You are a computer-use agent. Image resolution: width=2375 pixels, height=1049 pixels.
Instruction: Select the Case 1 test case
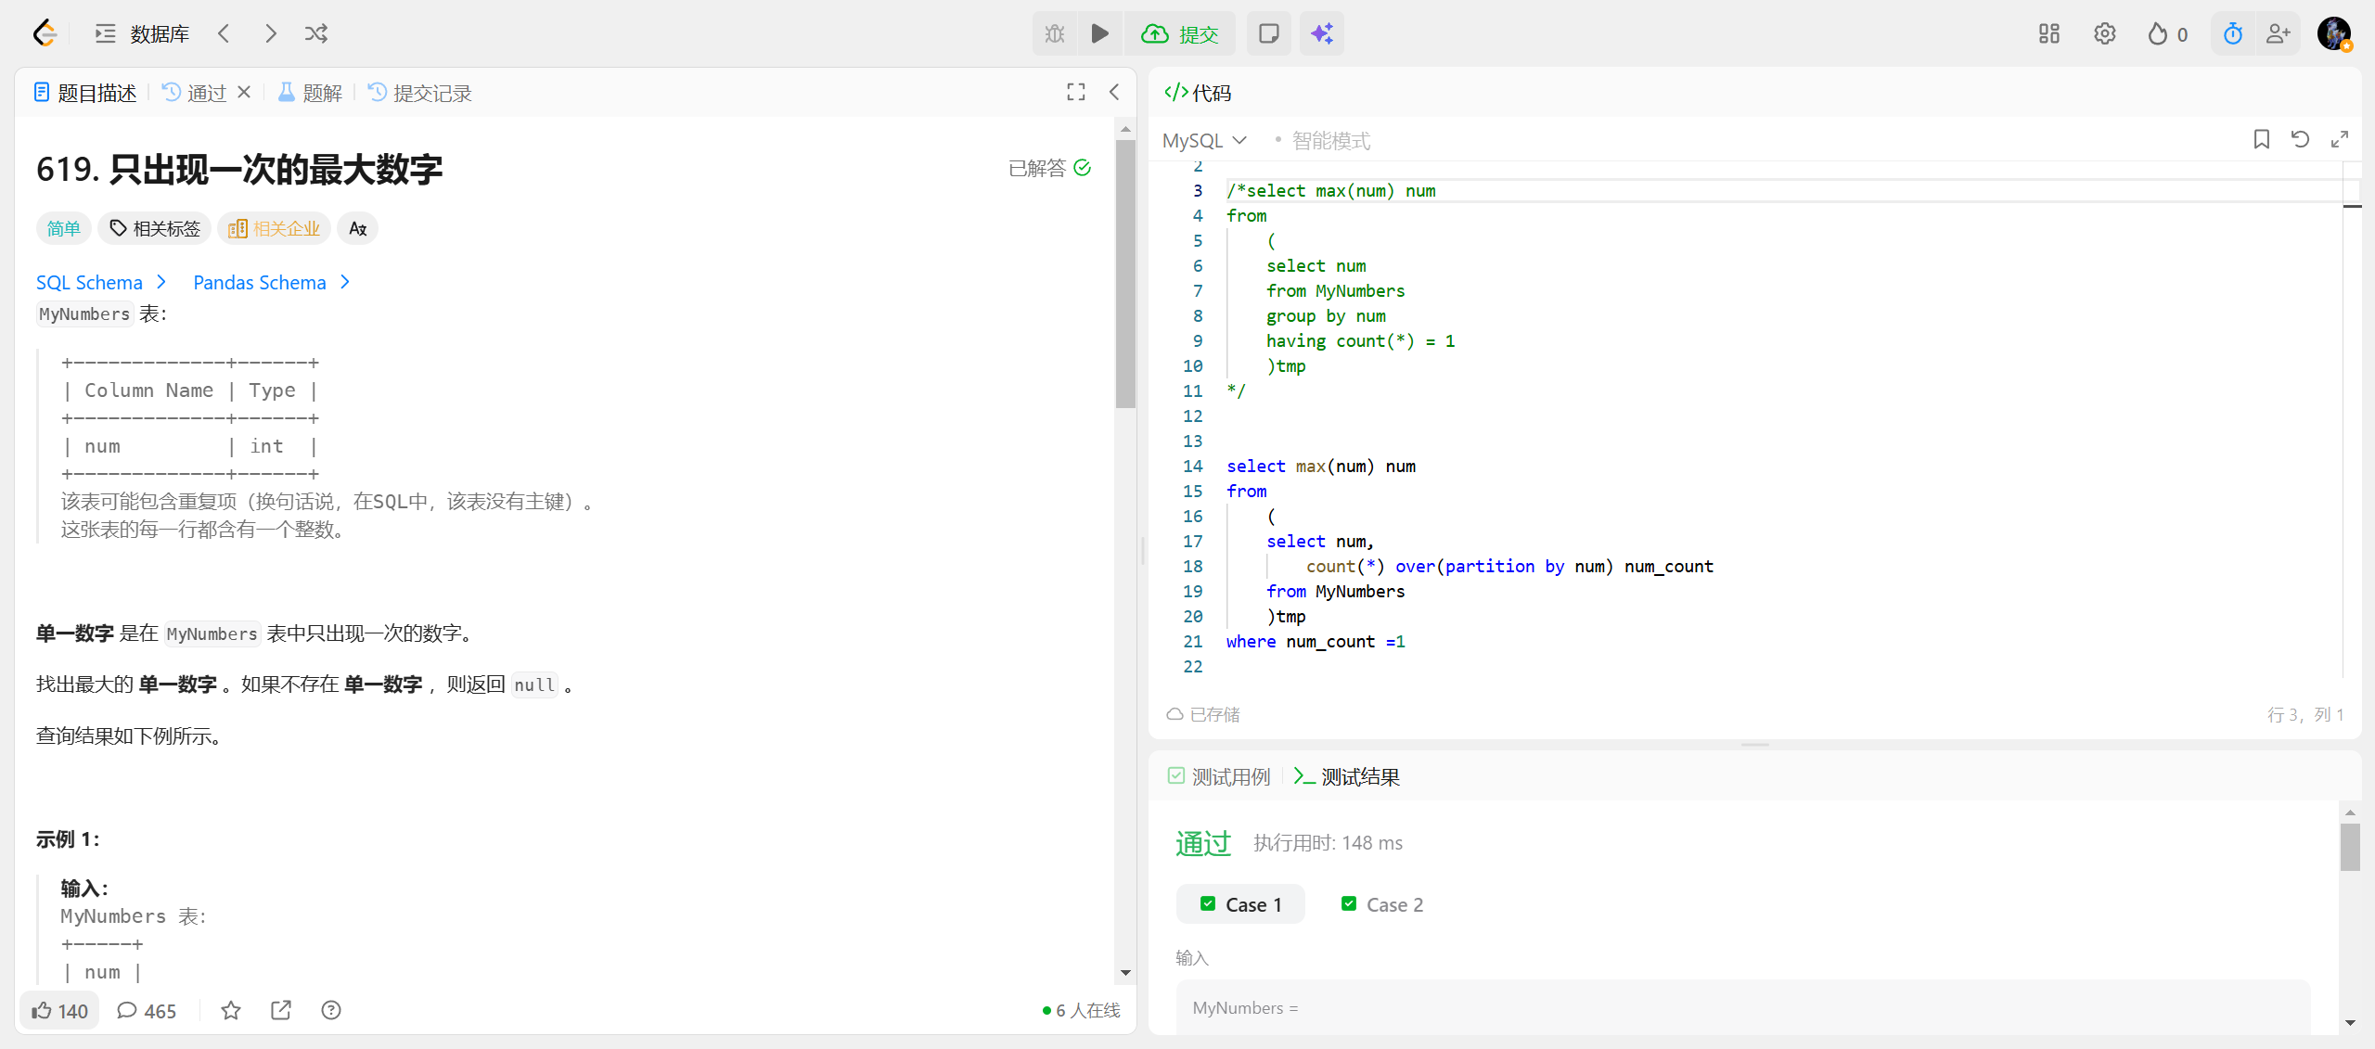[x=1240, y=904]
